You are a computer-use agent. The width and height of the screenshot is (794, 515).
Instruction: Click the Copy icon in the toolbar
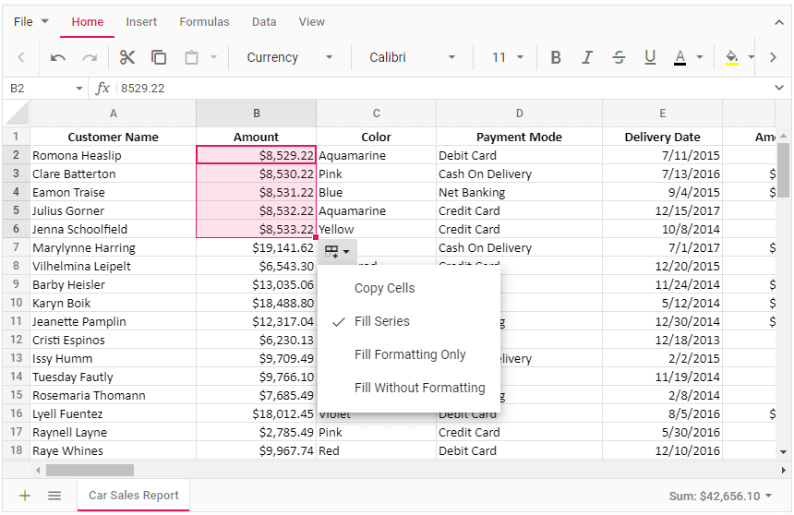159,57
